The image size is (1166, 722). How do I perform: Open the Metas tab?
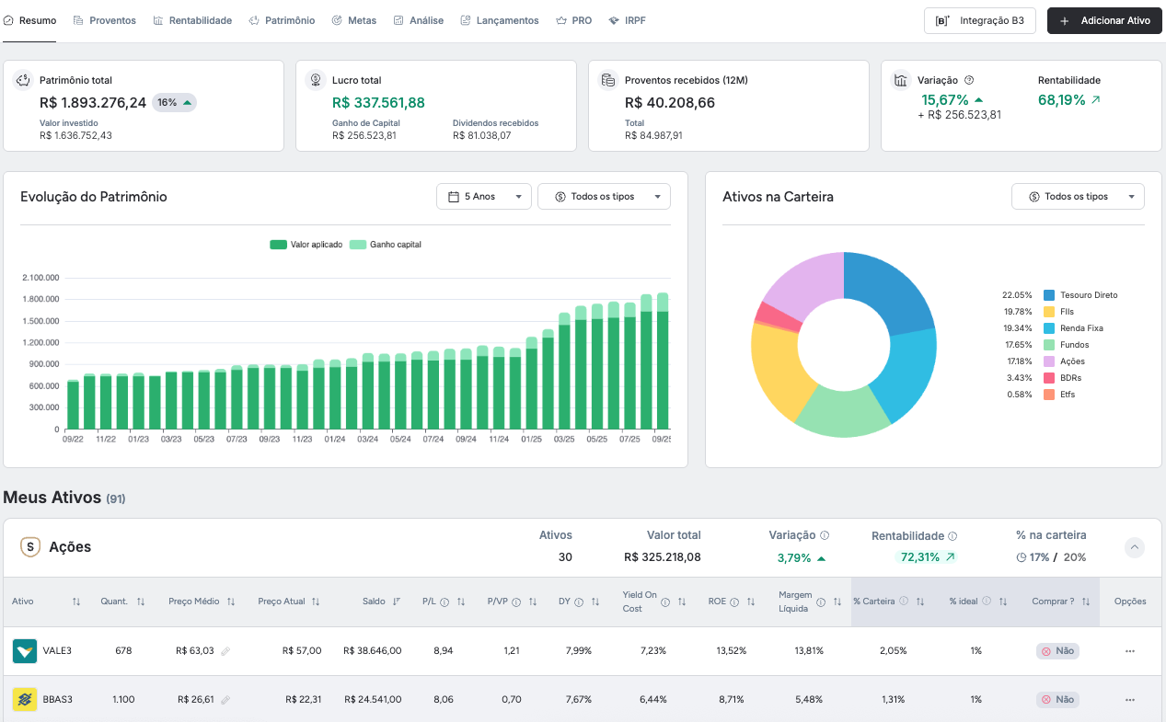[353, 20]
